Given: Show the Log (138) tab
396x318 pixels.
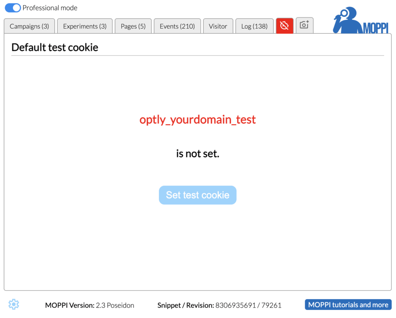Looking at the screenshot, I should tap(254, 26).
